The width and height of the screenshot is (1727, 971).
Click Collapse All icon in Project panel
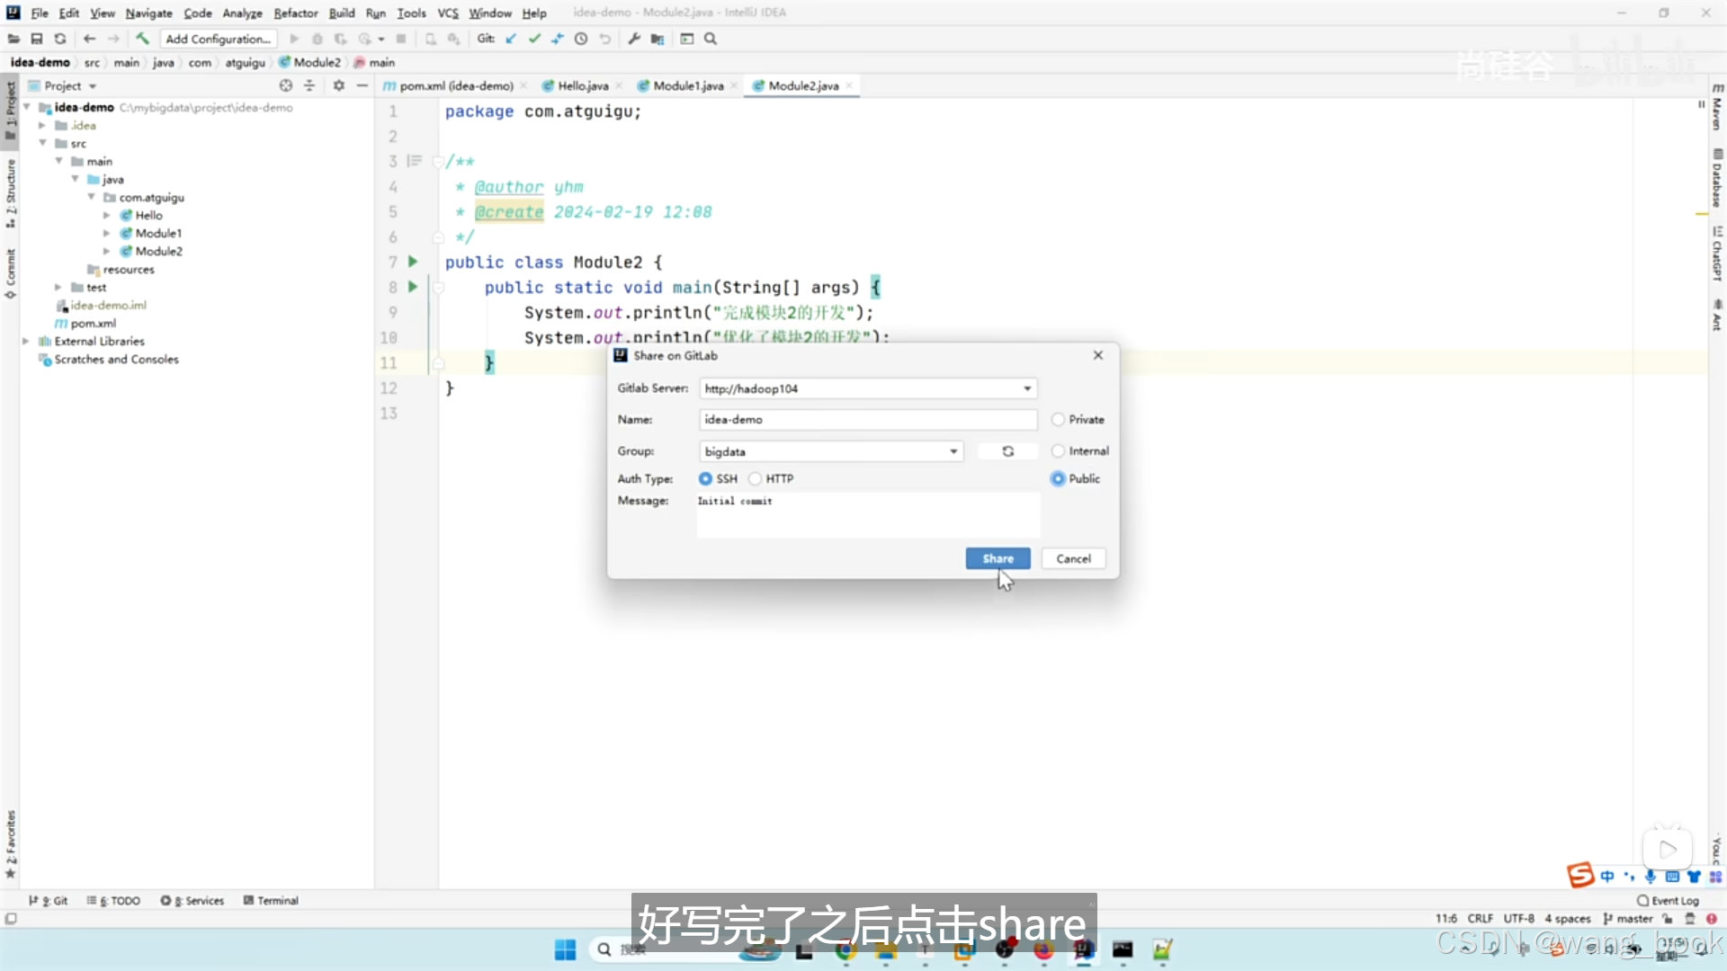pyautogui.click(x=309, y=85)
